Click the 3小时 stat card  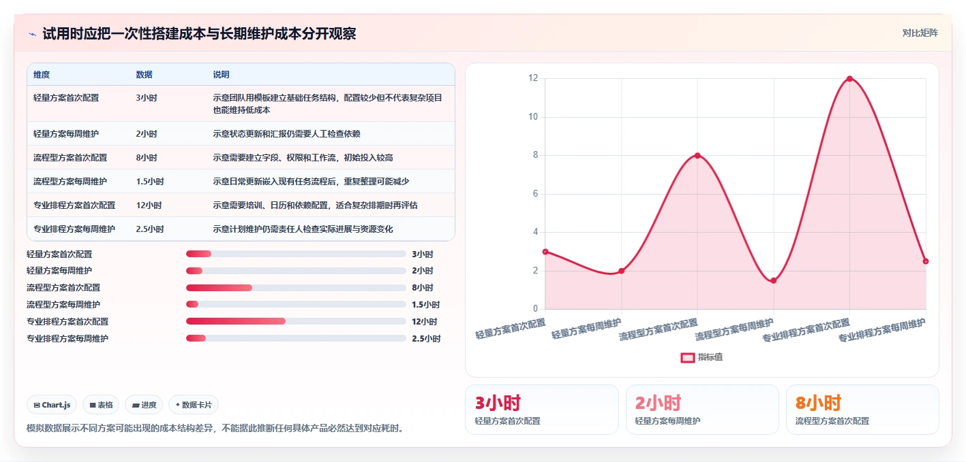[x=542, y=410]
